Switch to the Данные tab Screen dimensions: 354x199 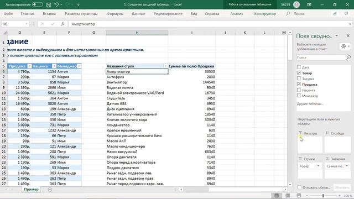point(138,14)
